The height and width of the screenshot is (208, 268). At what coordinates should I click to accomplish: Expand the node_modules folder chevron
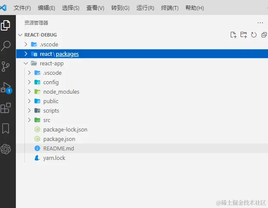tap(29, 92)
